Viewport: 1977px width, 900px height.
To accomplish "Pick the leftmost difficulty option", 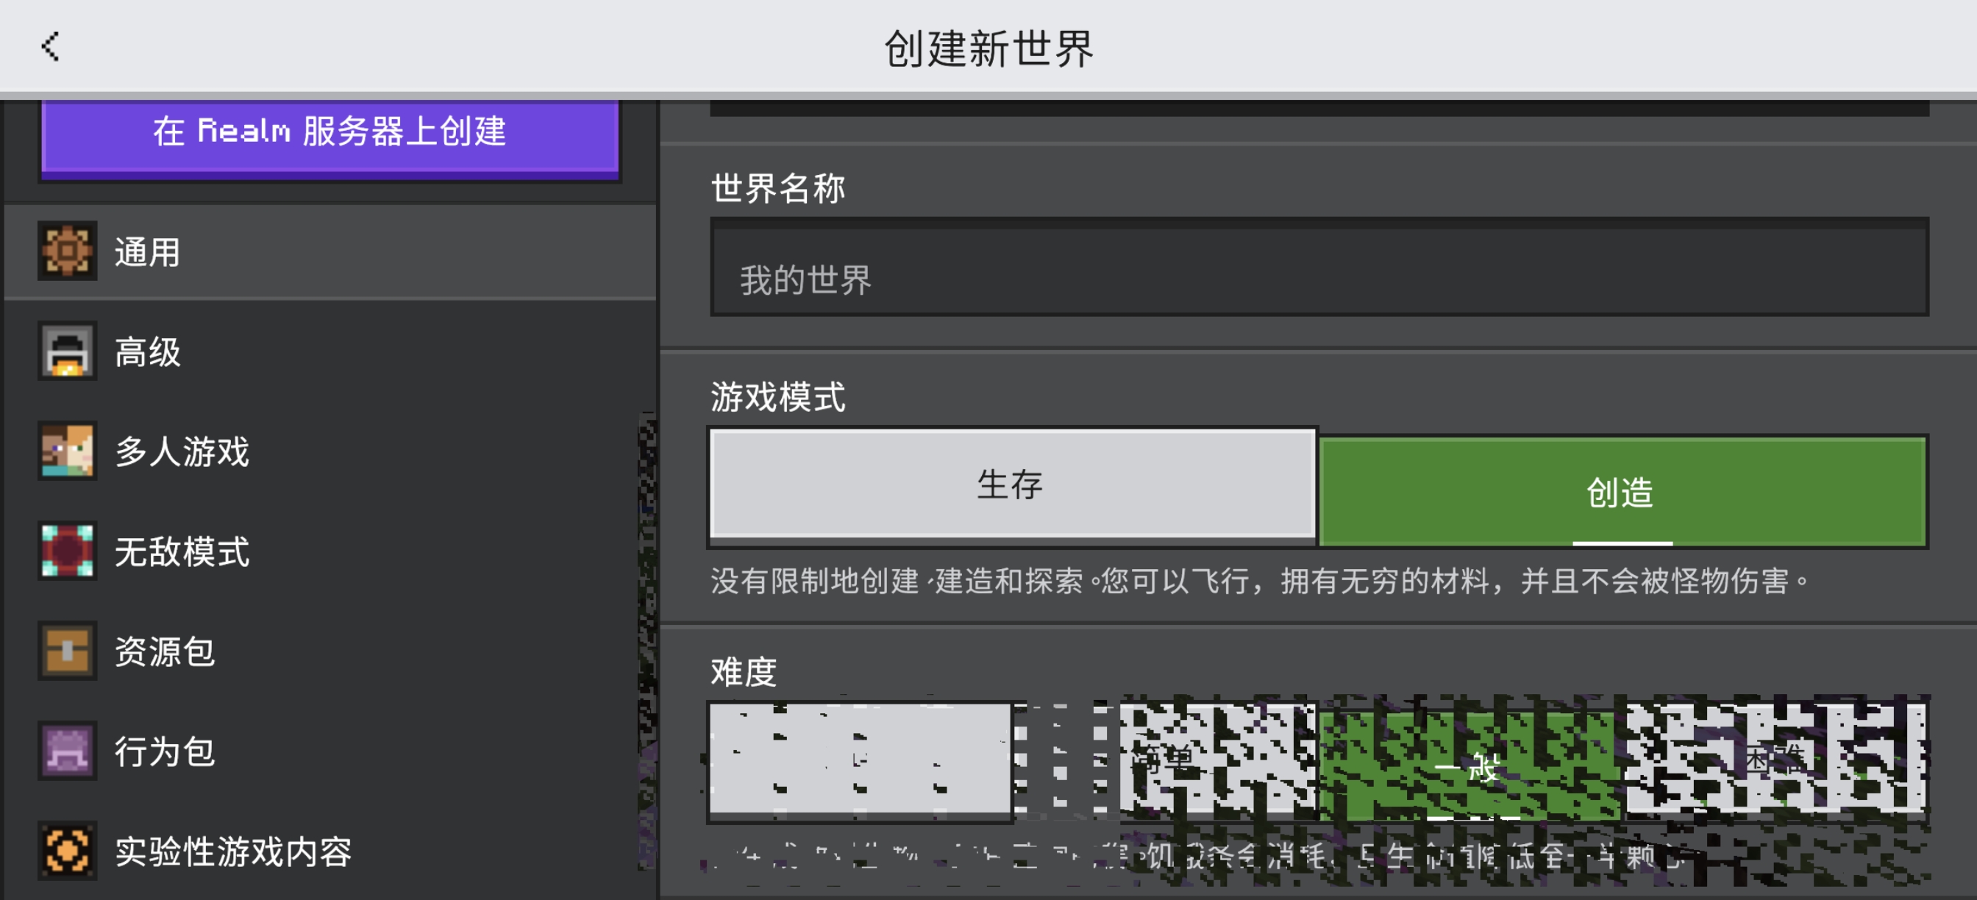I will tap(860, 760).
